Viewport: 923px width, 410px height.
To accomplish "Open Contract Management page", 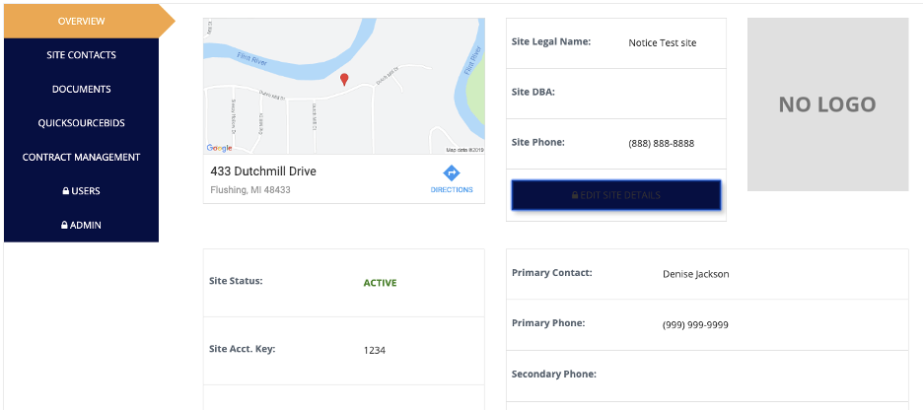I will [x=81, y=157].
